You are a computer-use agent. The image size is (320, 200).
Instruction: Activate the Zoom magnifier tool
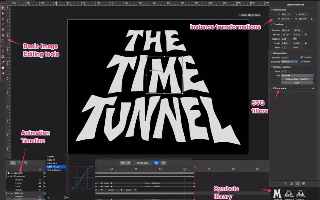pos(3,73)
